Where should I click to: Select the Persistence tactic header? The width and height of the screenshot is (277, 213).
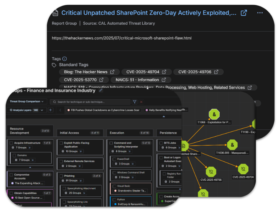coord(169,133)
